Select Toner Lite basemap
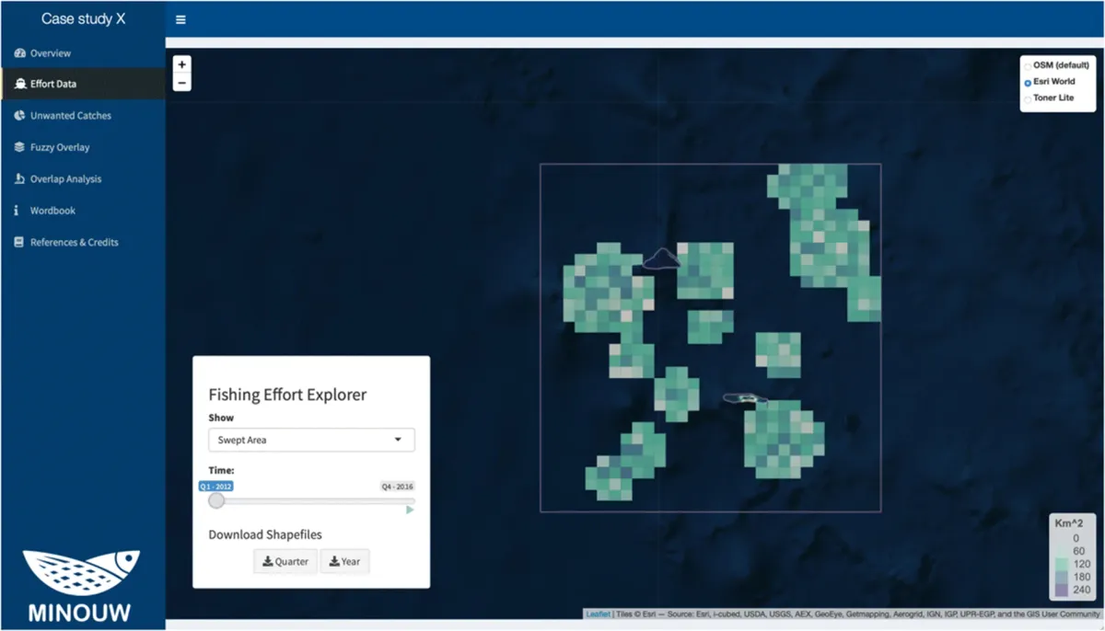This screenshot has height=631, width=1105. (x=1029, y=98)
